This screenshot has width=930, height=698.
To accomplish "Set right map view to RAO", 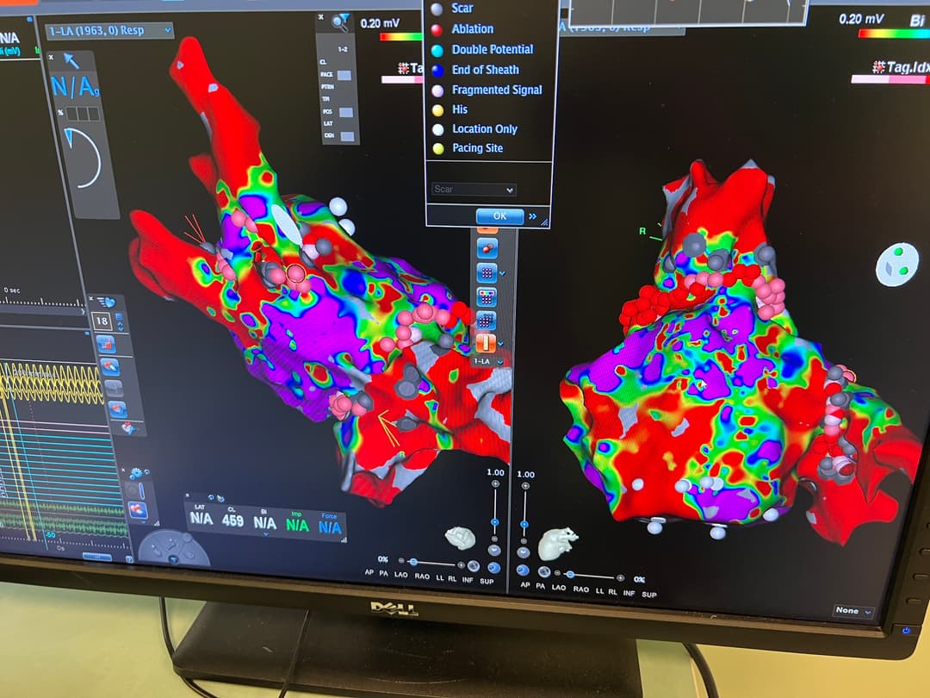I will pos(581,589).
